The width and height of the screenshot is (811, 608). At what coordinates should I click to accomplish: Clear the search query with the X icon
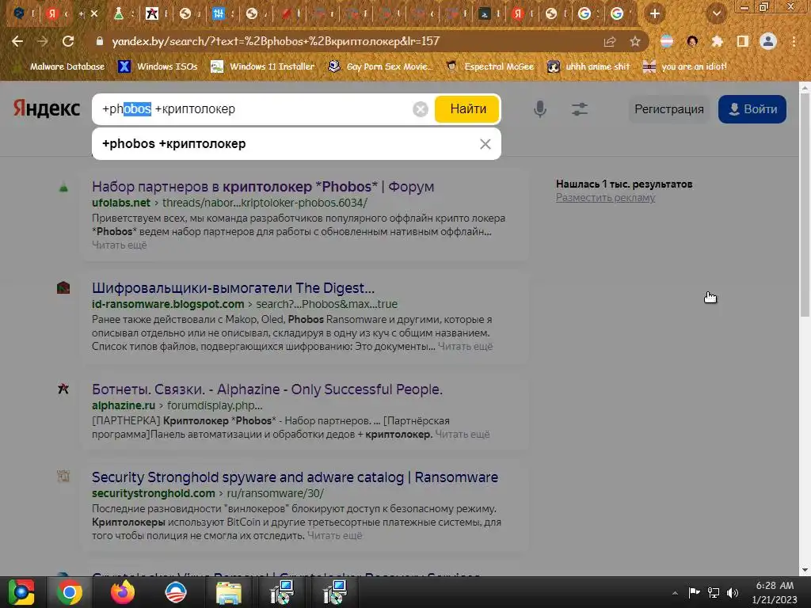tap(421, 109)
